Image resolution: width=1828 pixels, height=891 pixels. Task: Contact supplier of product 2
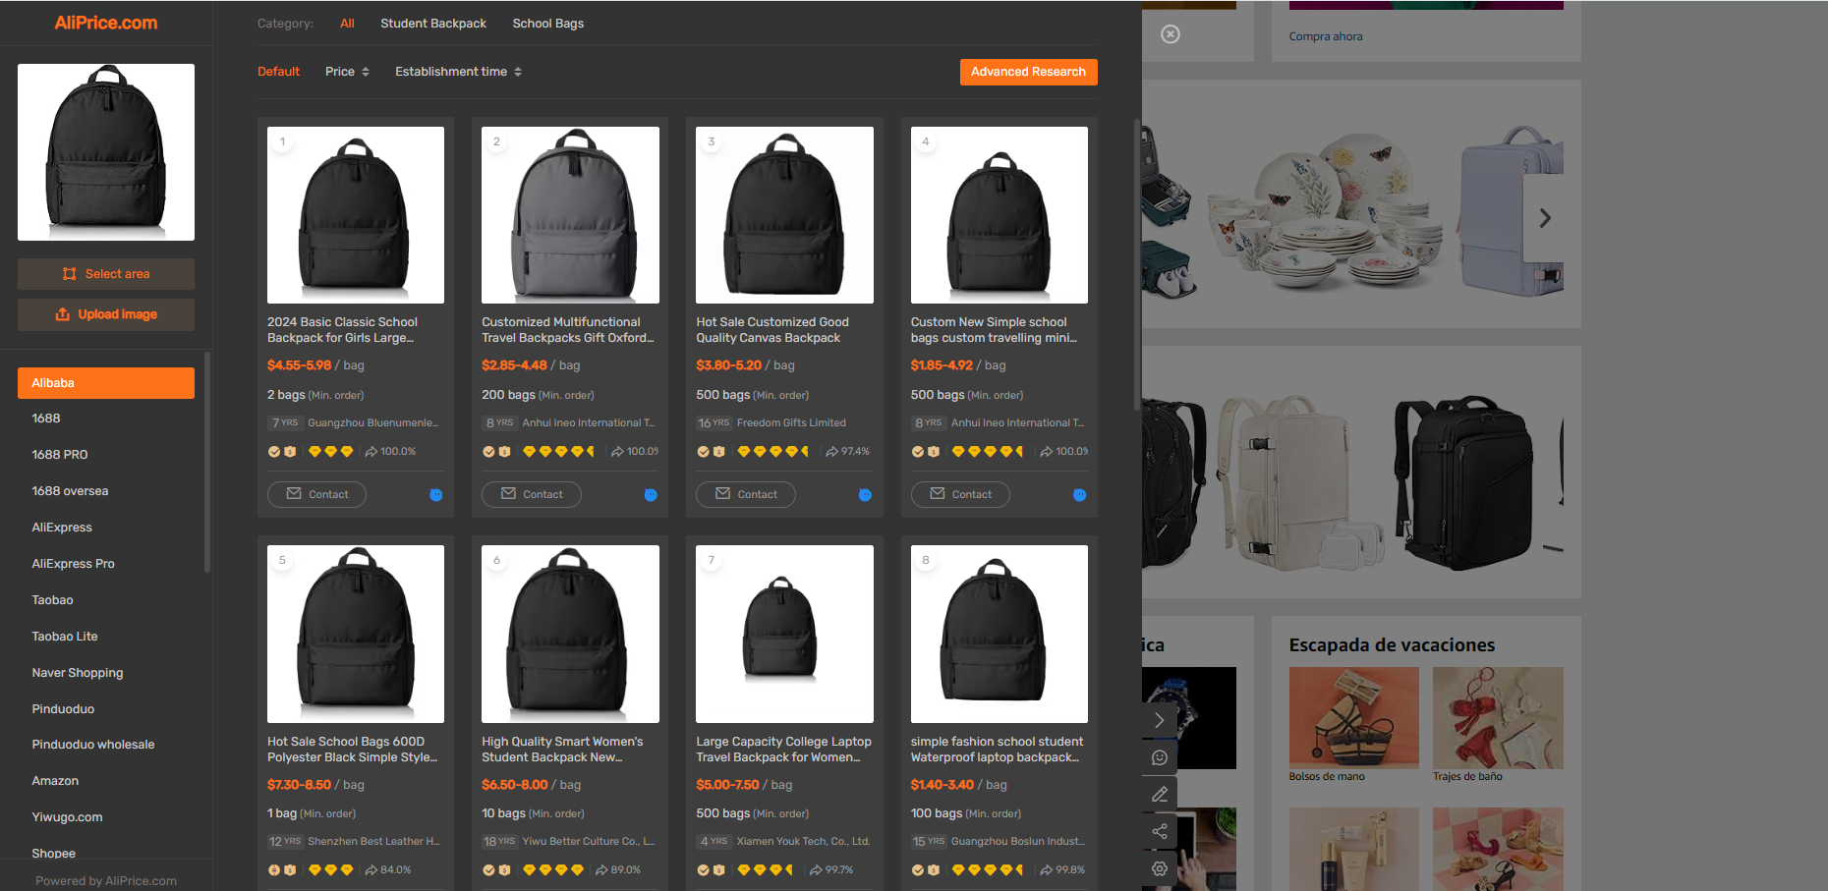click(532, 494)
